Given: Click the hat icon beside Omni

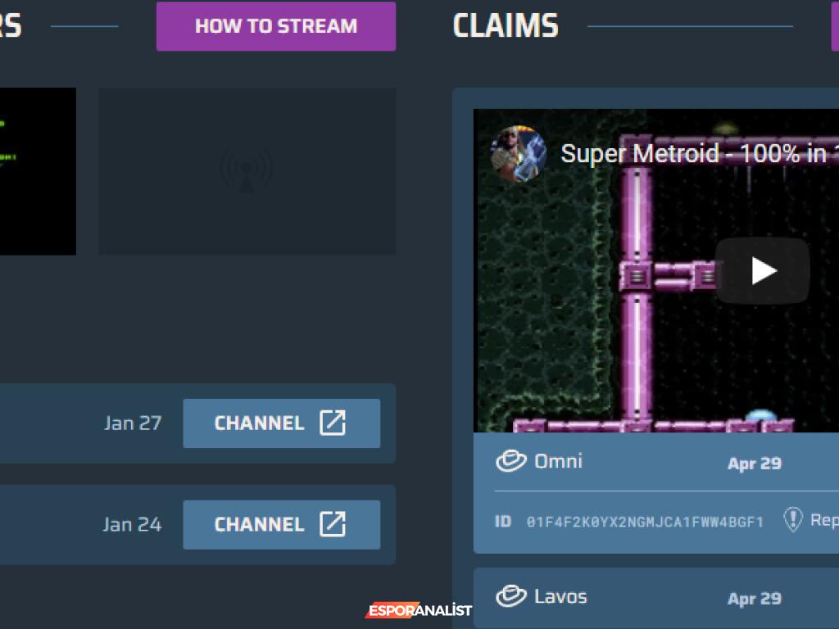Looking at the screenshot, I should 511,461.
